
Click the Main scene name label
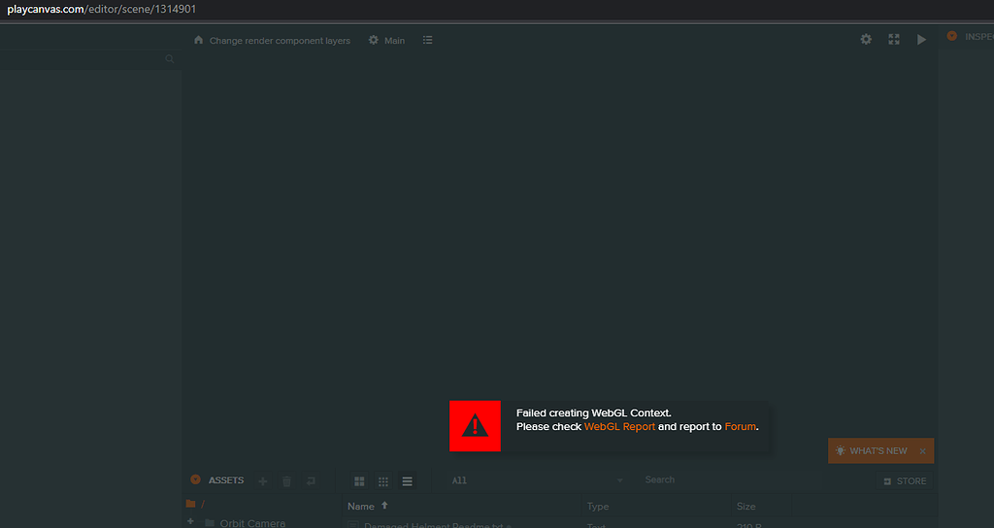click(x=394, y=41)
